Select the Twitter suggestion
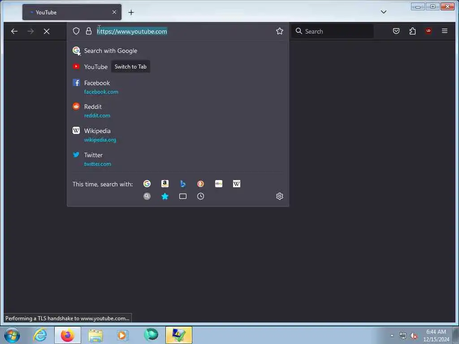This screenshot has width=459, height=344. 178,159
